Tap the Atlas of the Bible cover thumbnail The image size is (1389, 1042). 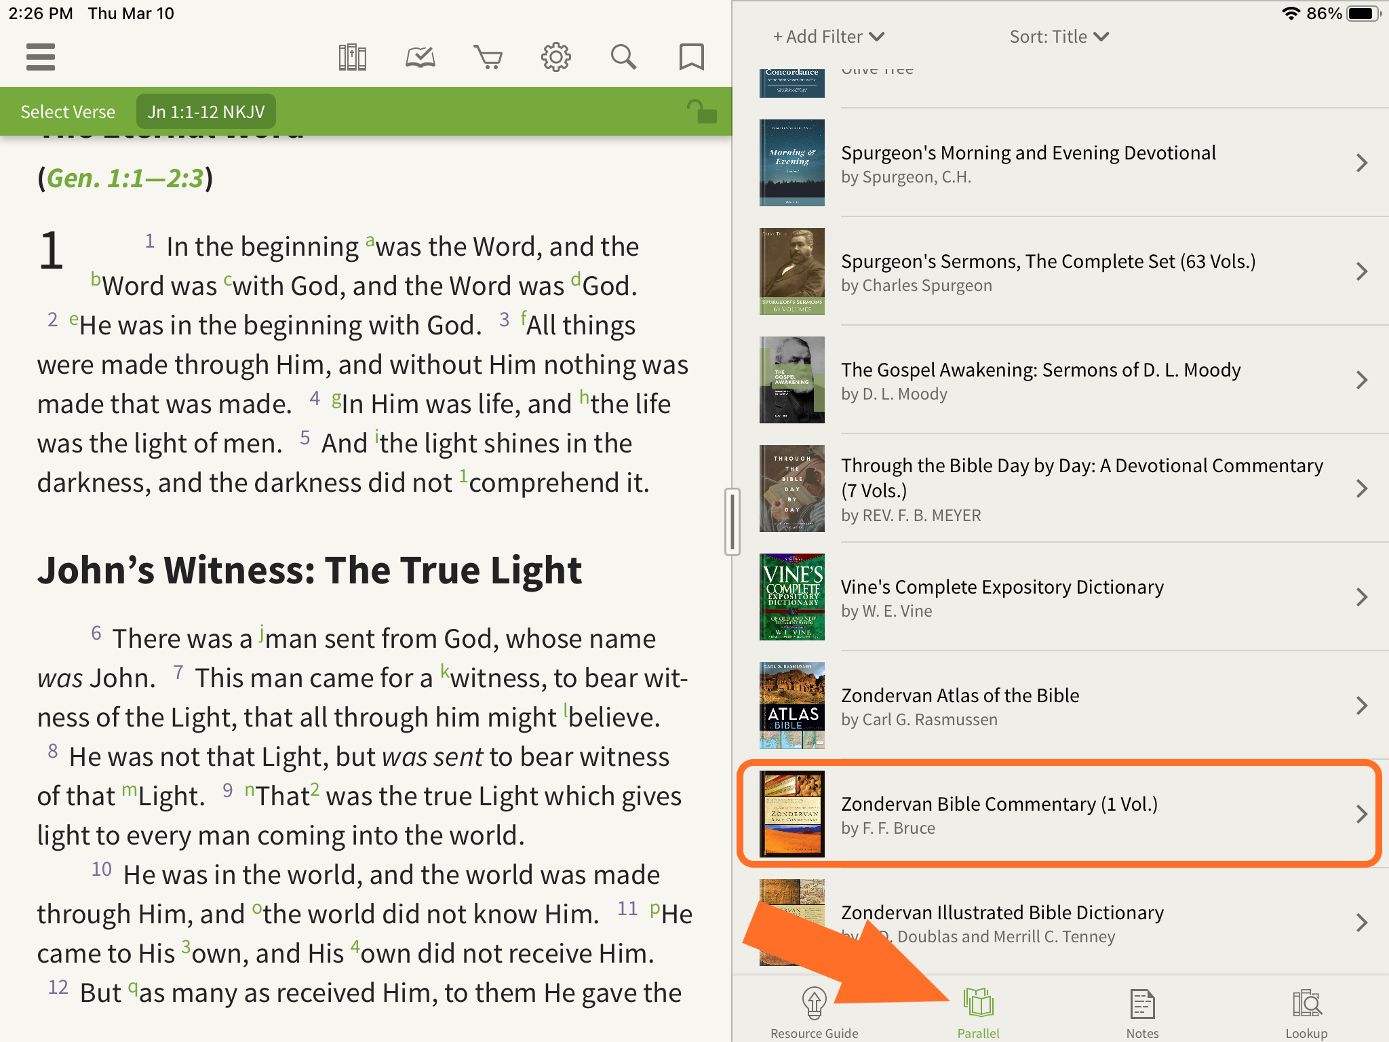click(792, 706)
